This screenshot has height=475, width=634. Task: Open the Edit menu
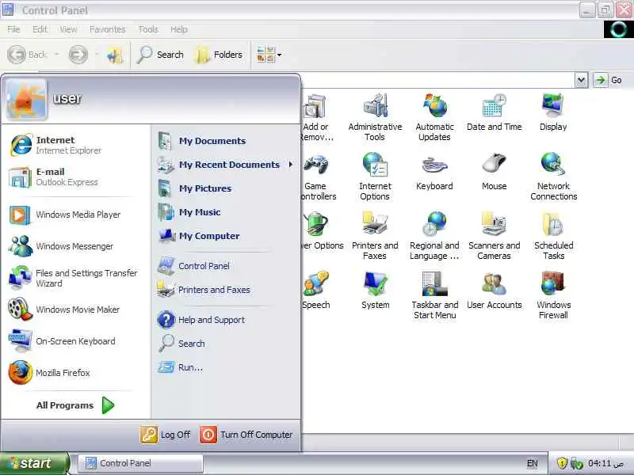click(x=40, y=29)
